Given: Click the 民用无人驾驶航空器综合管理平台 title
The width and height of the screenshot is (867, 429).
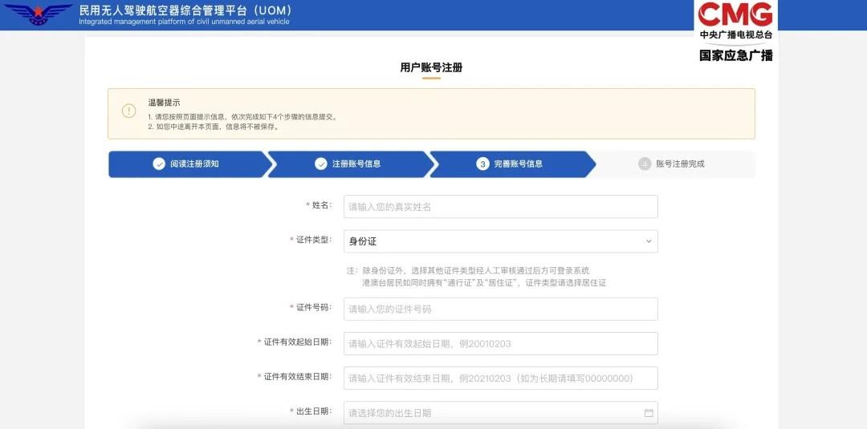Looking at the screenshot, I should 185,10.
